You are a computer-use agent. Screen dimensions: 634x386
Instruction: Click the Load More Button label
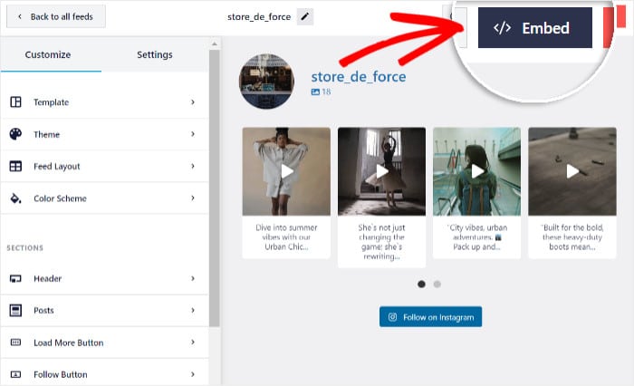[68, 343]
